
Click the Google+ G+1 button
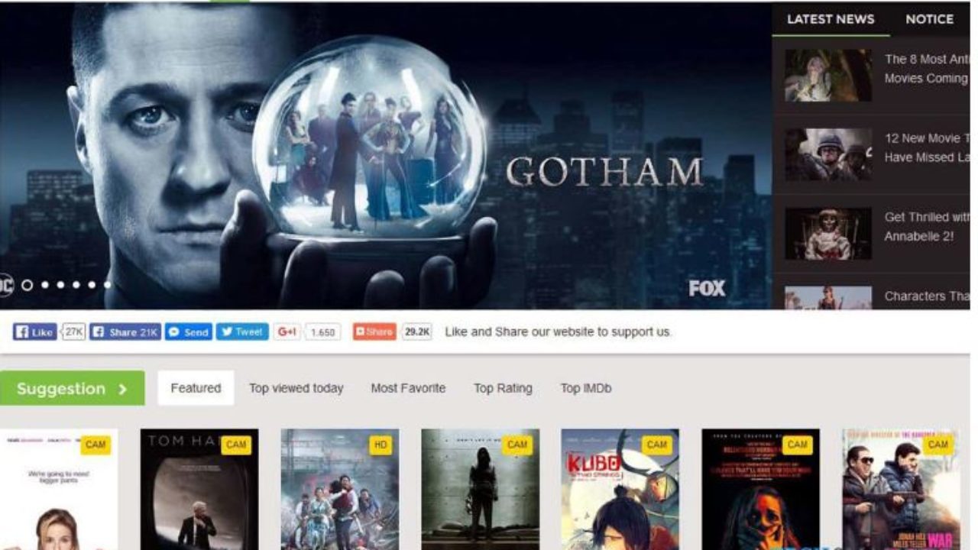click(287, 332)
